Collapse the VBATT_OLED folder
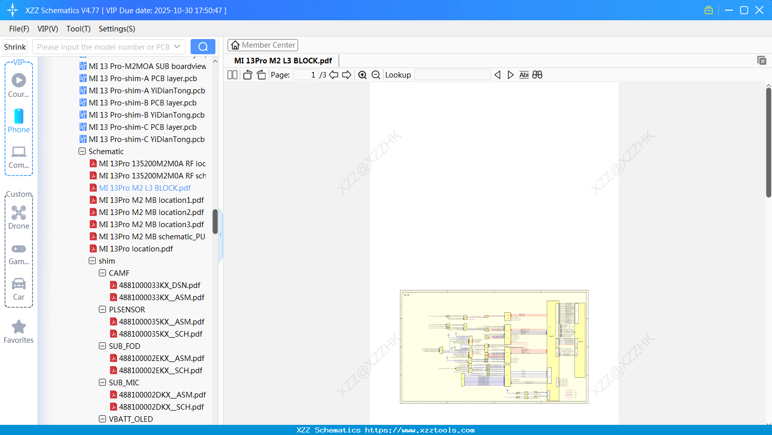This screenshot has height=435, width=772. tap(102, 419)
